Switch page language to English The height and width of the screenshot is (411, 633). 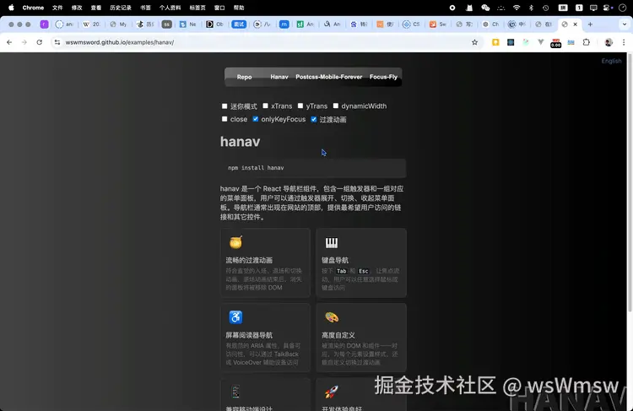(x=611, y=61)
